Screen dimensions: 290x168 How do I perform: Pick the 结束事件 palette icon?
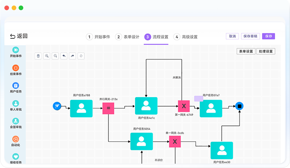coord(16,68)
